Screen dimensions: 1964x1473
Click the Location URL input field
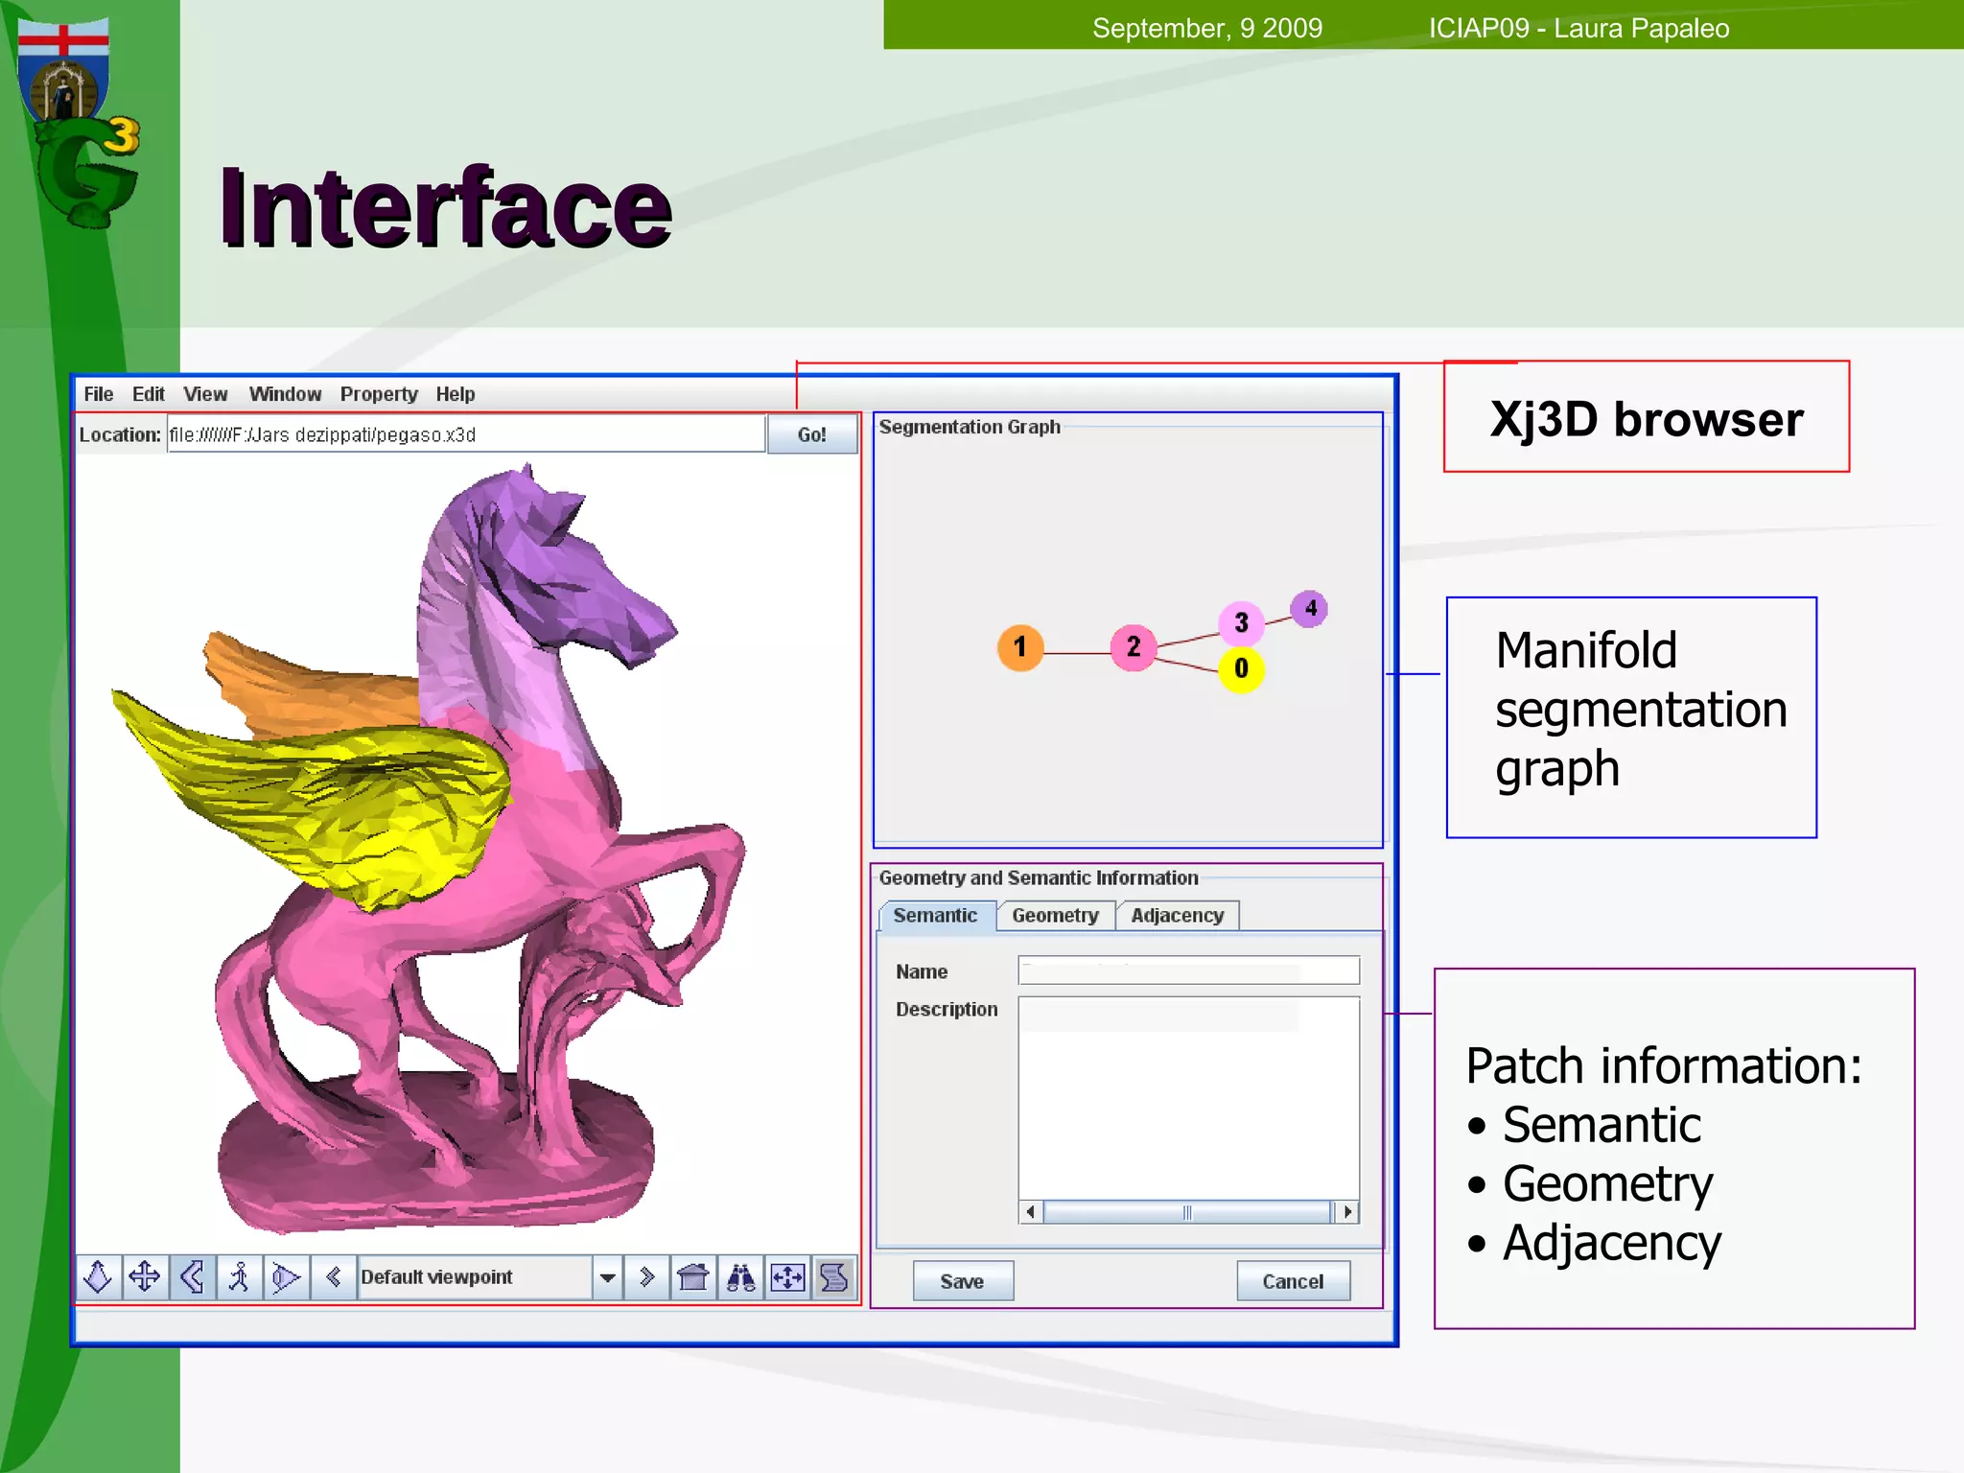[x=466, y=434]
